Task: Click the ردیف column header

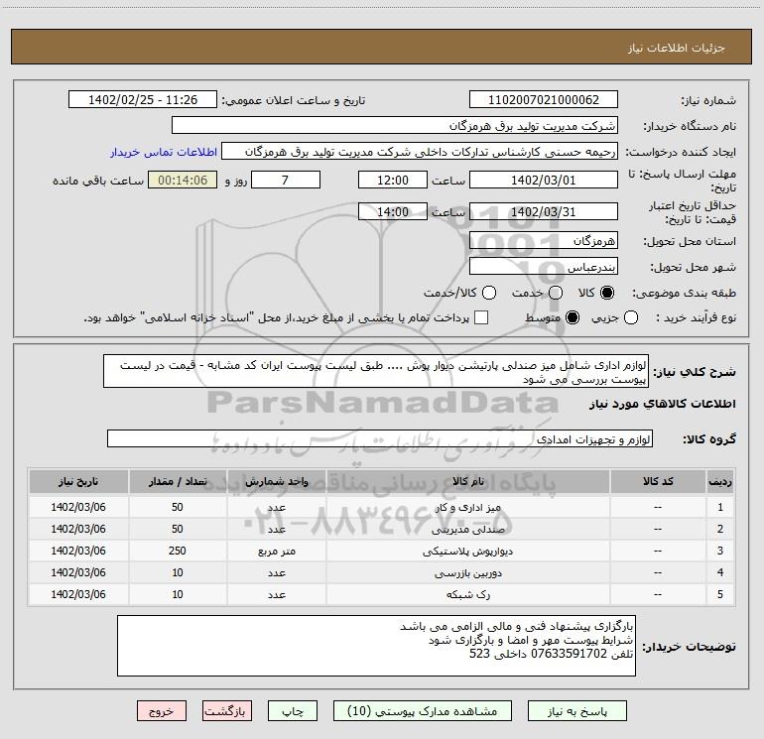Action: [720, 481]
